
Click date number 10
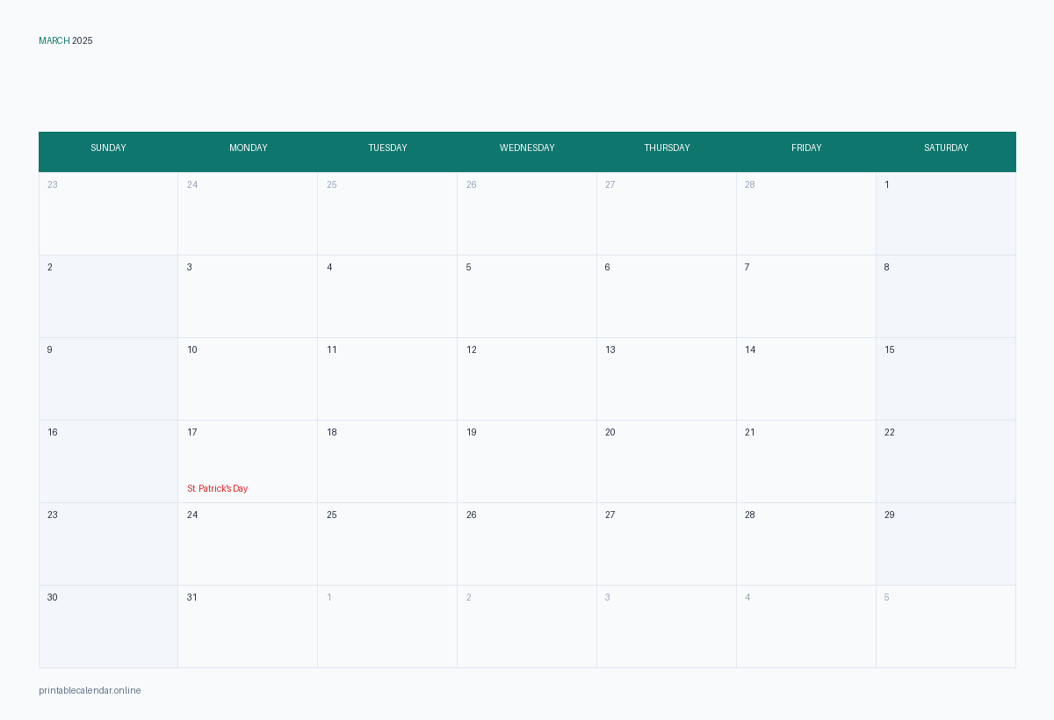pyautogui.click(x=192, y=350)
